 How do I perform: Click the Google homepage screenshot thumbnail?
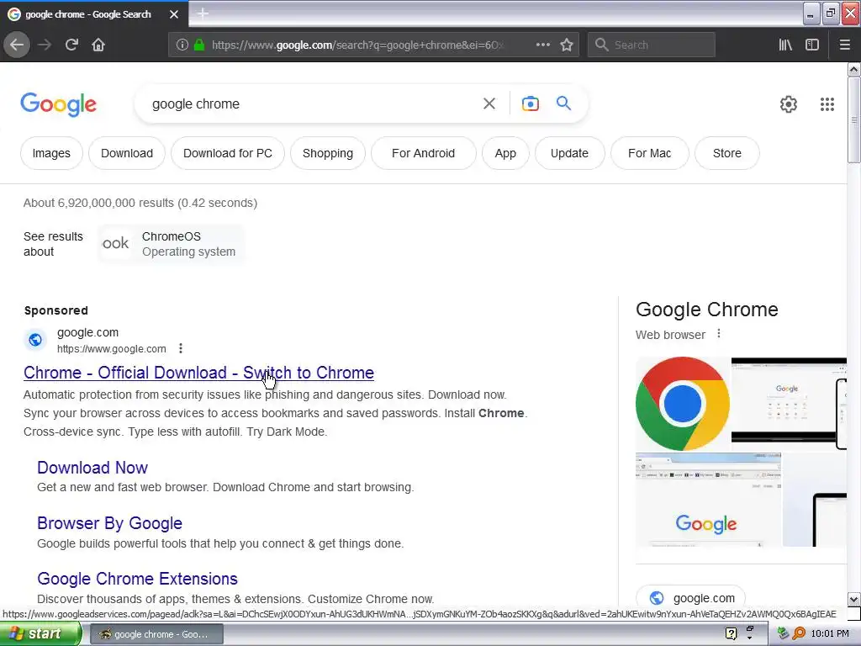point(708,500)
